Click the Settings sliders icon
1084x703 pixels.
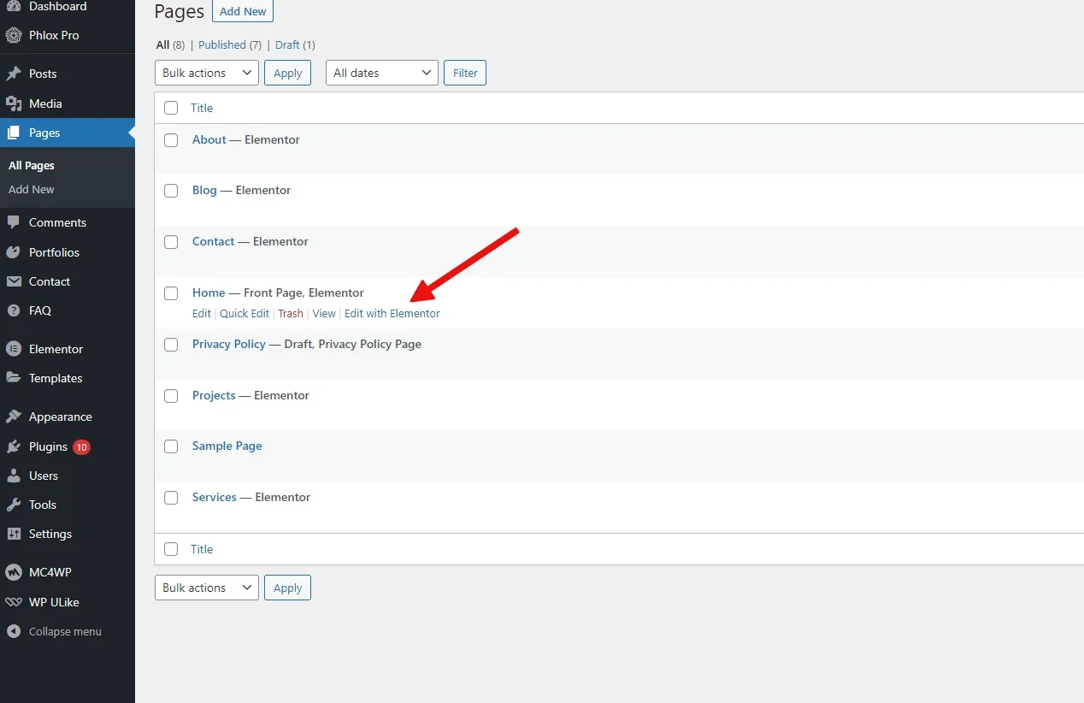click(14, 534)
